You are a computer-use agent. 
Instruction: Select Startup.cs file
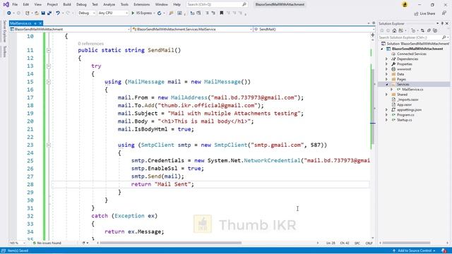(x=404, y=120)
